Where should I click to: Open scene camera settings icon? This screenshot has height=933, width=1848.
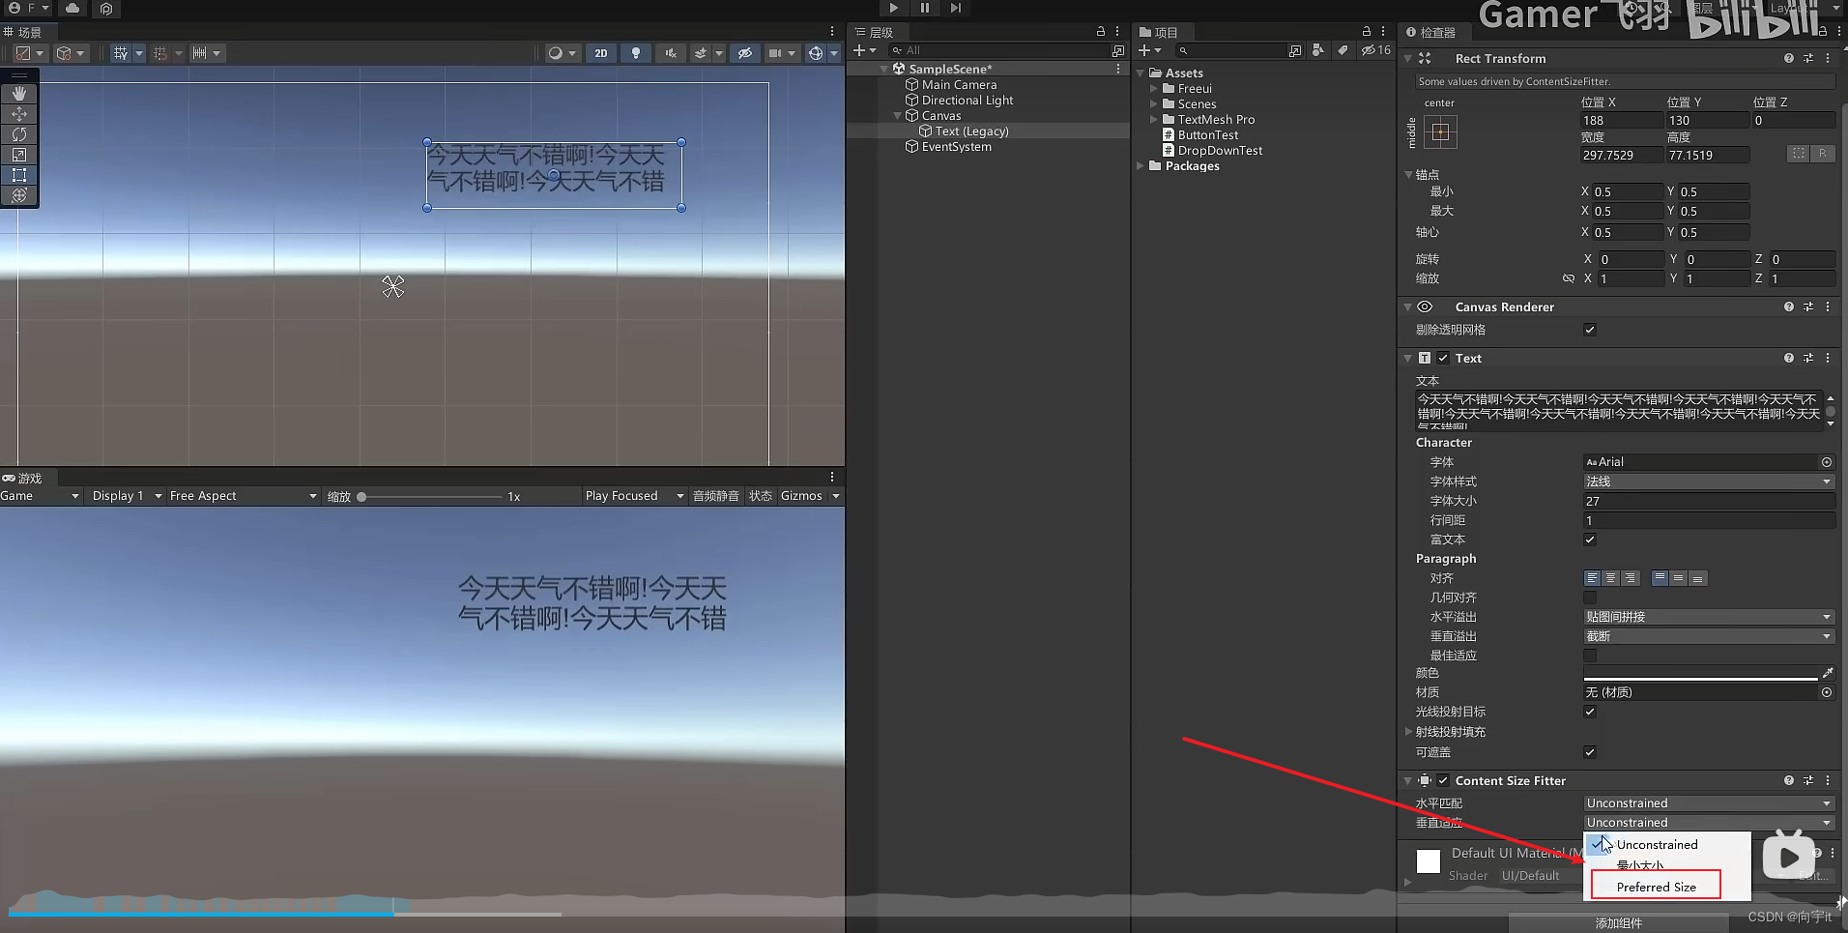point(775,53)
